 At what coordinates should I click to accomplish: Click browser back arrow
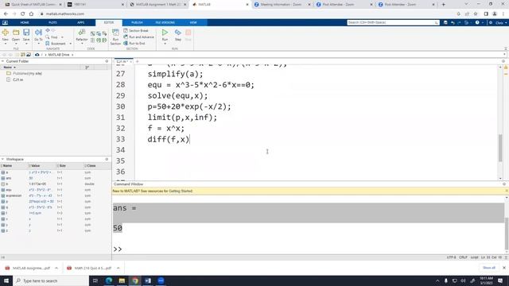[x=6, y=14]
